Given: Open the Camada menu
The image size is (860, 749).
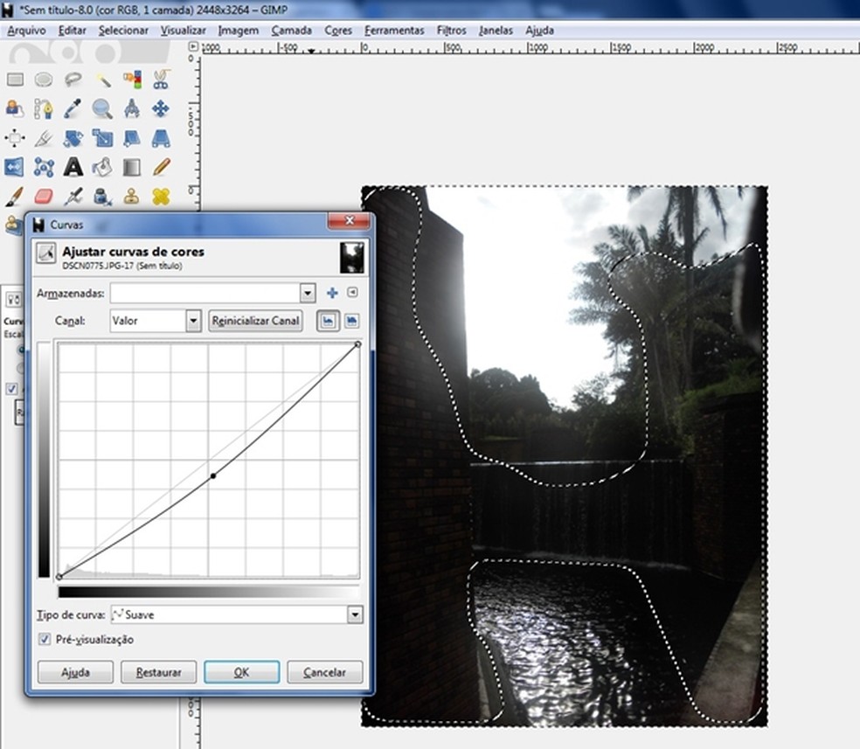Looking at the screenshot, I should point(291,31).
